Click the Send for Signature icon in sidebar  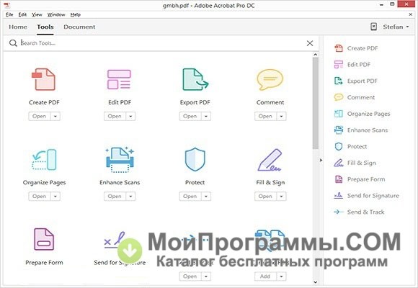(x=339, y=196)
